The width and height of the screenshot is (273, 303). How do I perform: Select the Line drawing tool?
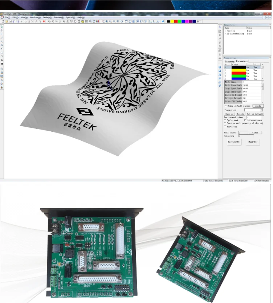pos(2,38)
